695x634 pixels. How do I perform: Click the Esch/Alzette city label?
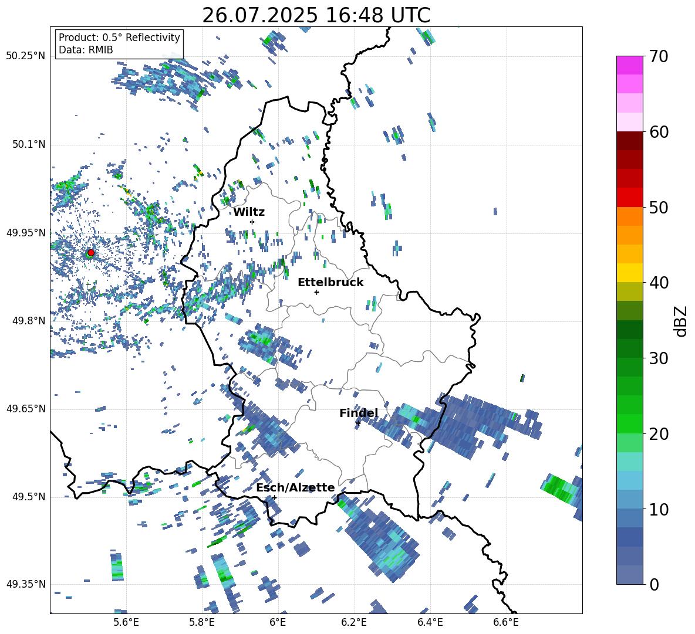[x=296, y=487]
